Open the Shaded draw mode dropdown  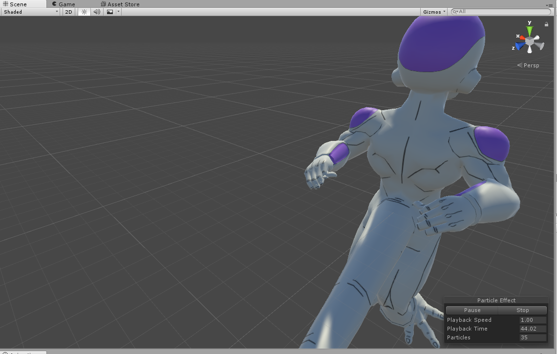coord(30,12)
